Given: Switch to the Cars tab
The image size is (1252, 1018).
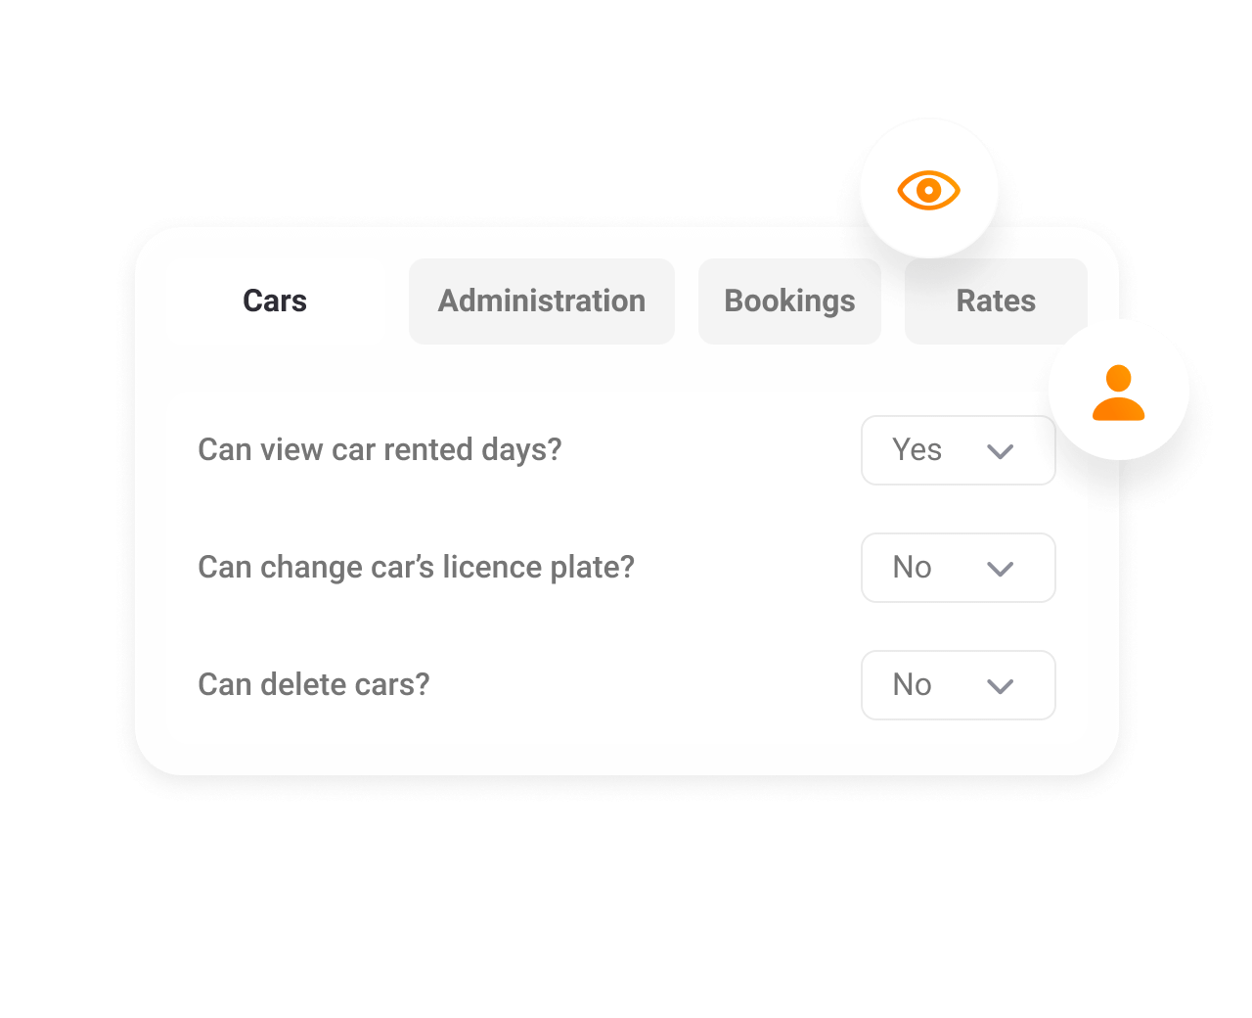Looking at the screenshot, I should pyautogui.click(x=275, y=301).
